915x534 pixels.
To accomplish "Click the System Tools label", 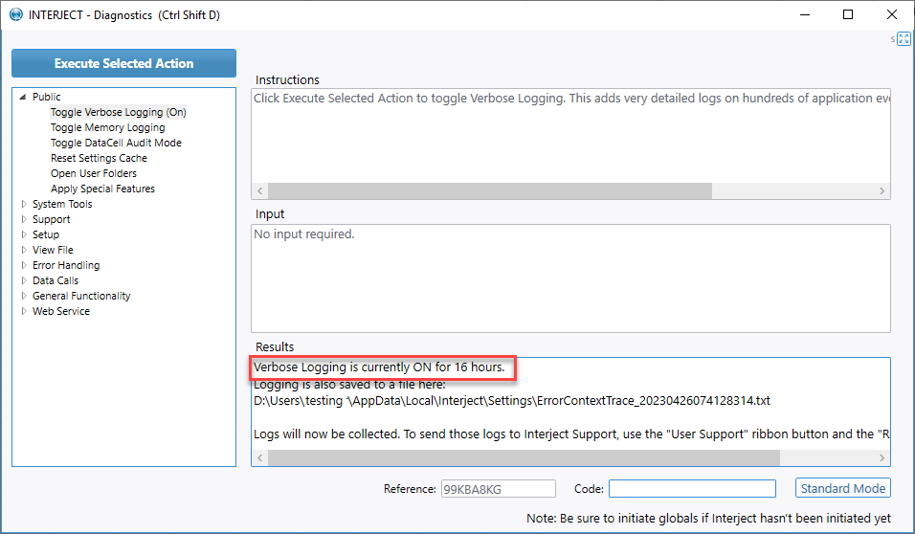I will pyautogui.click(x=62, y=204).
